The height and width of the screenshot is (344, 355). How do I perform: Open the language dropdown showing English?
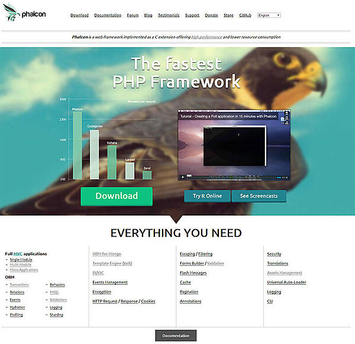[x=269, y=15]
